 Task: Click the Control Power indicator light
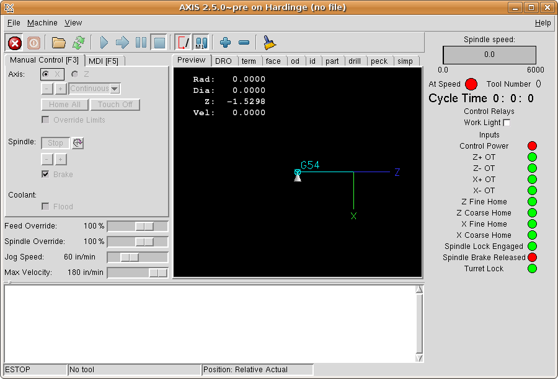[533, 146]
